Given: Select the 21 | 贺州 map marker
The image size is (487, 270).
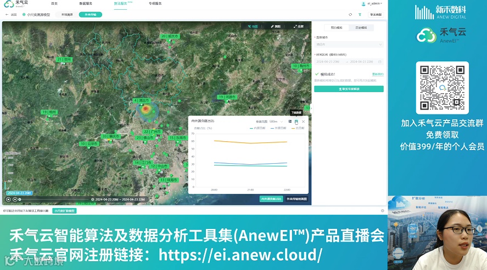Looking at the screenshot, I should (64, 59).
